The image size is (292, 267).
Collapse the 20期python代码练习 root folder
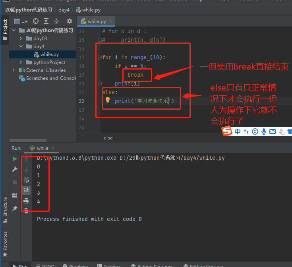14,30
